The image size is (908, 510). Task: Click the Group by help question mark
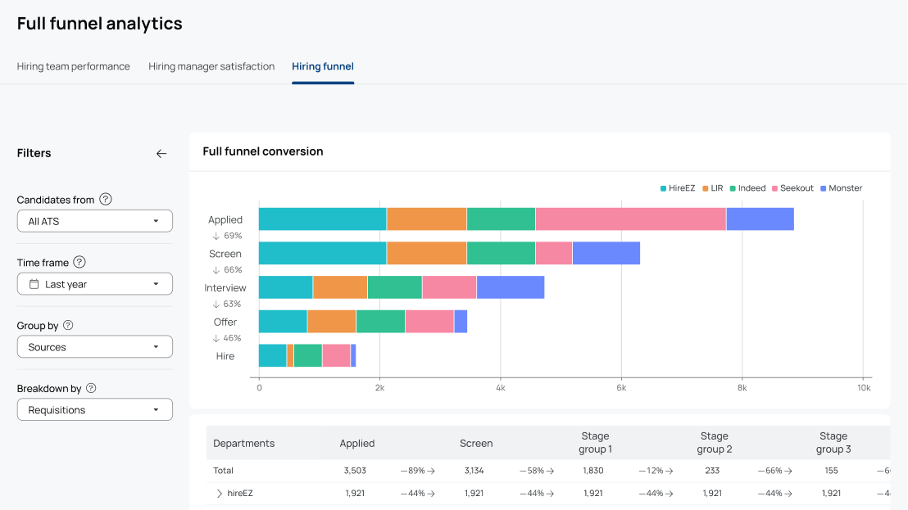point(68,326)
